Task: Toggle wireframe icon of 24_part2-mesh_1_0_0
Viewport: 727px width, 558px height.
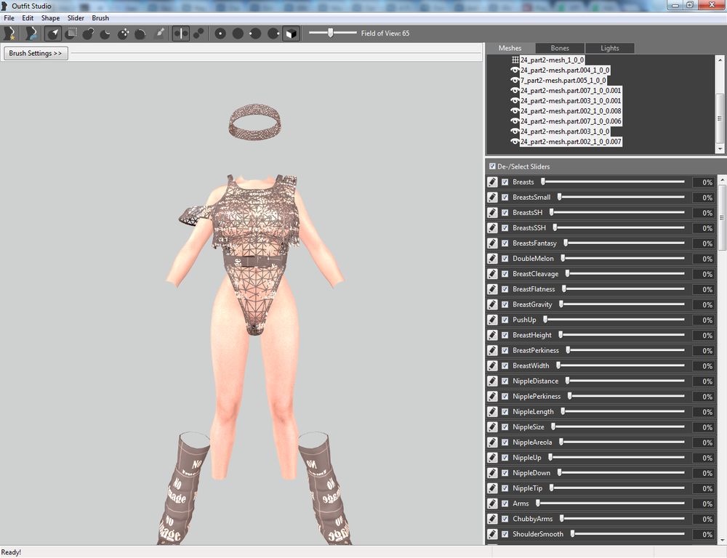Action: coord(515,60)
